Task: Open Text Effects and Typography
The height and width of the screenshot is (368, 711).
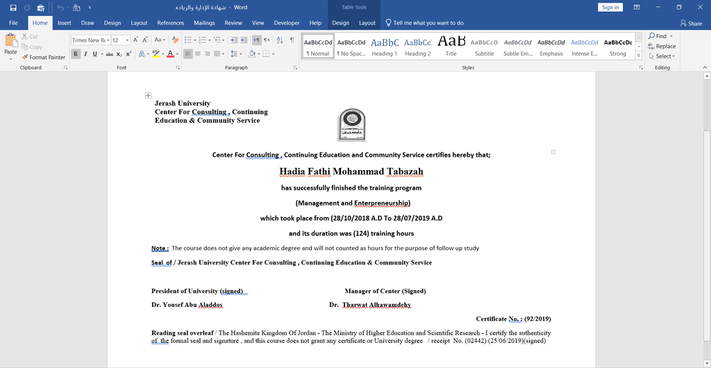Action: point(142,54)
